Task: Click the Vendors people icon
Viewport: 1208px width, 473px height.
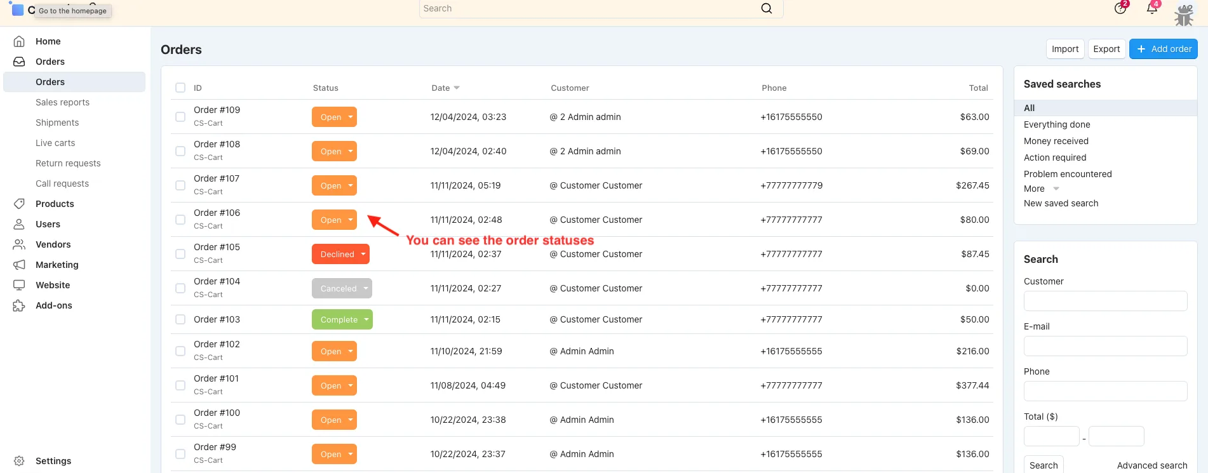Action: 19,244
